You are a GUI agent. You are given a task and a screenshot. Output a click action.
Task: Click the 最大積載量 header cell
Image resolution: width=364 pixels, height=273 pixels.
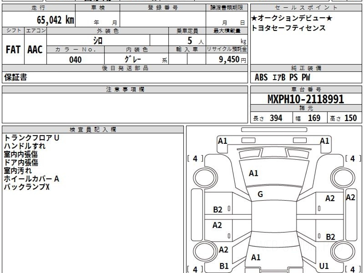(227, 31)
